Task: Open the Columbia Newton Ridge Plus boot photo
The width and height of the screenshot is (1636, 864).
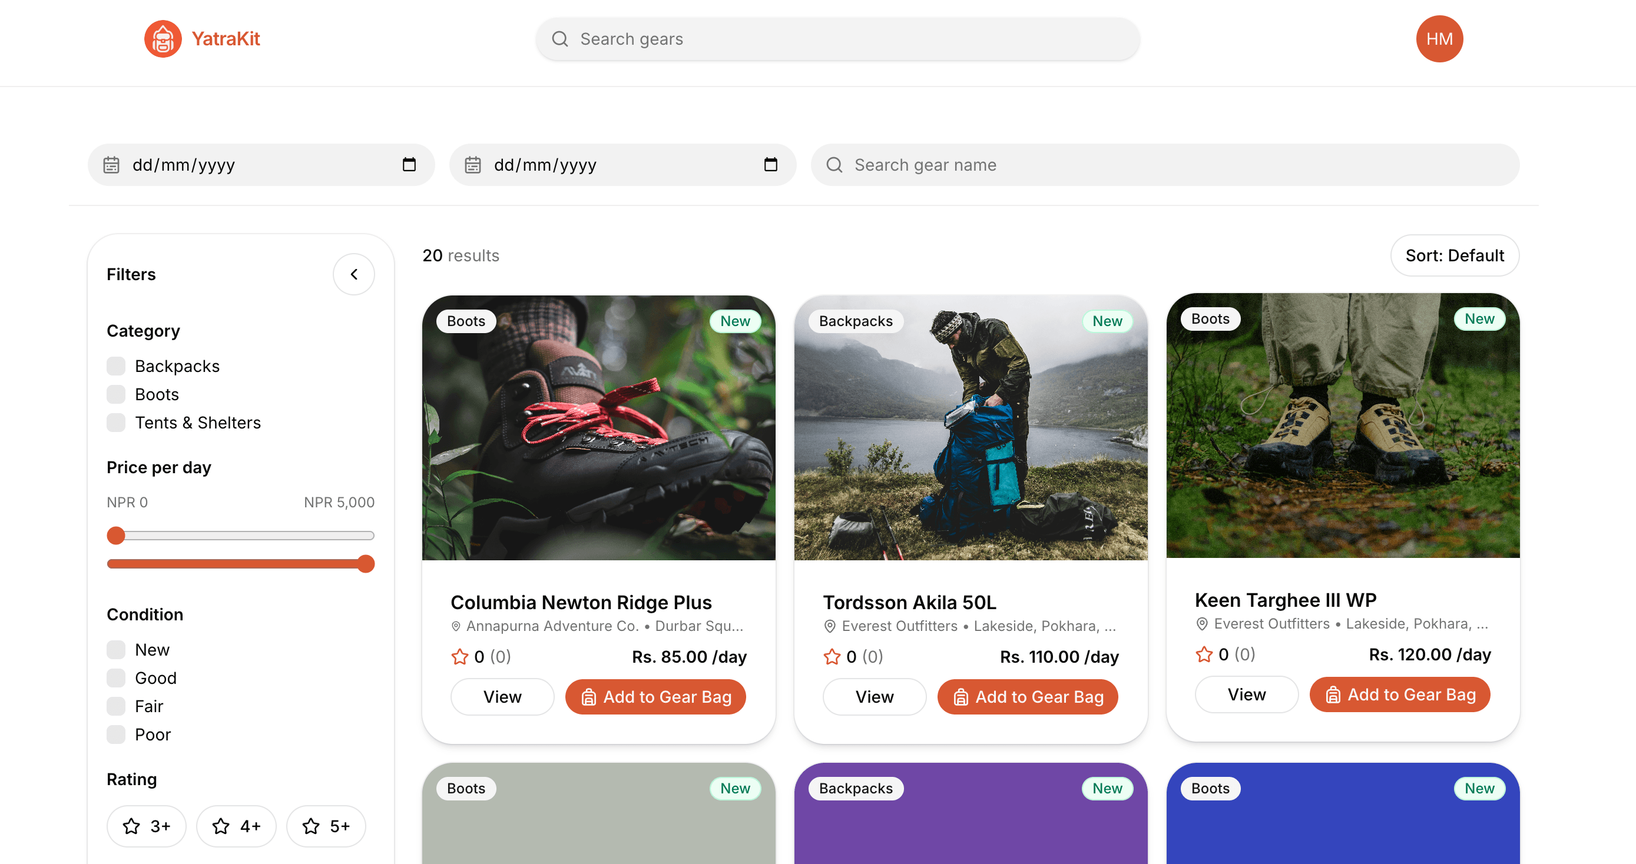Action: click(598, 428)
